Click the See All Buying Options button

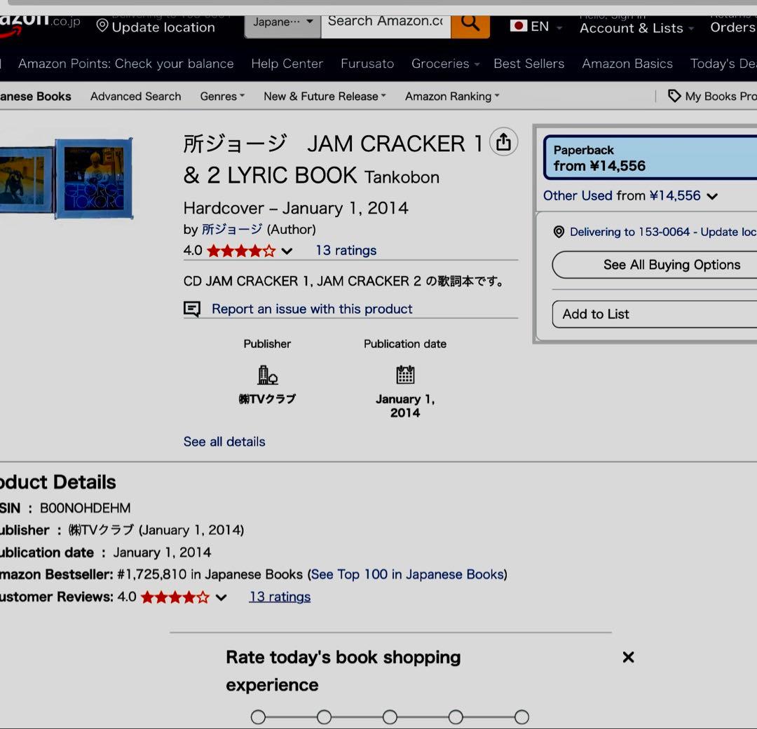(671, 265)
